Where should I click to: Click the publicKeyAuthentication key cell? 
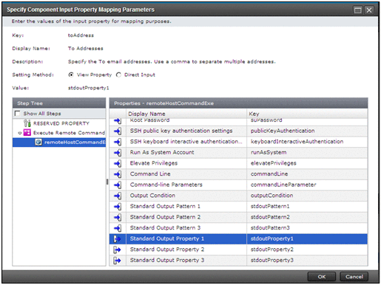(307, 131)
